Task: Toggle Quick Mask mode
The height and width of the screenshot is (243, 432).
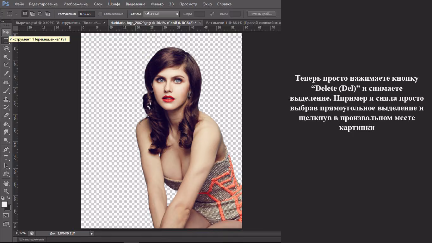Action: tap(6, 215)
